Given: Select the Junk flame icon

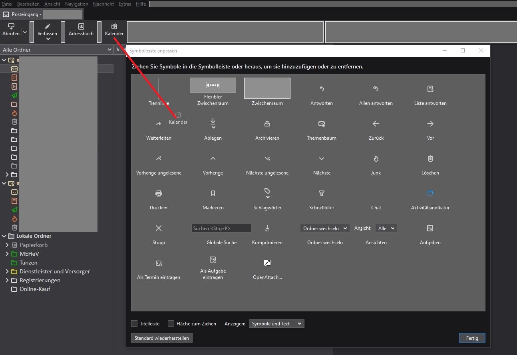Looking at the screenshot, I should 376,159.
